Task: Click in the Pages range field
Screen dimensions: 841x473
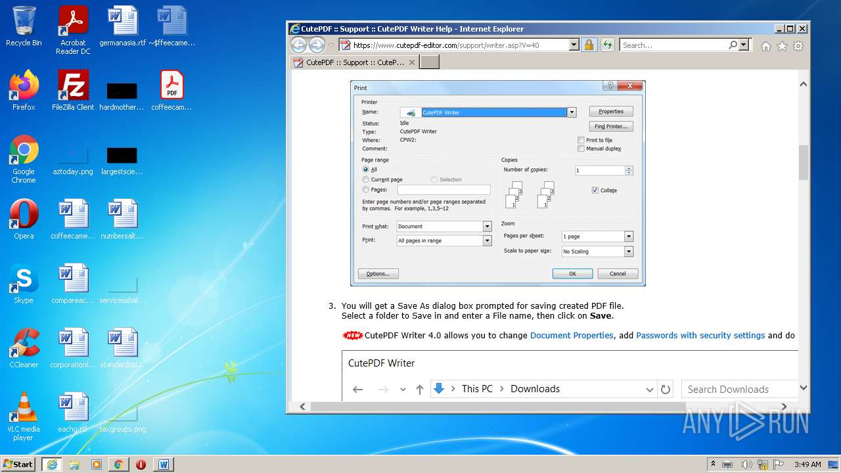Action: (443, 189)
